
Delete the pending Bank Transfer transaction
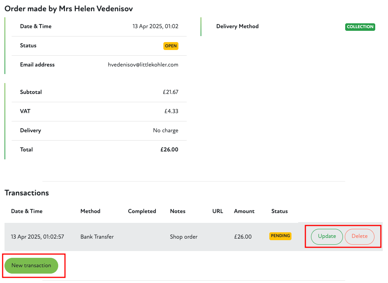359,236
